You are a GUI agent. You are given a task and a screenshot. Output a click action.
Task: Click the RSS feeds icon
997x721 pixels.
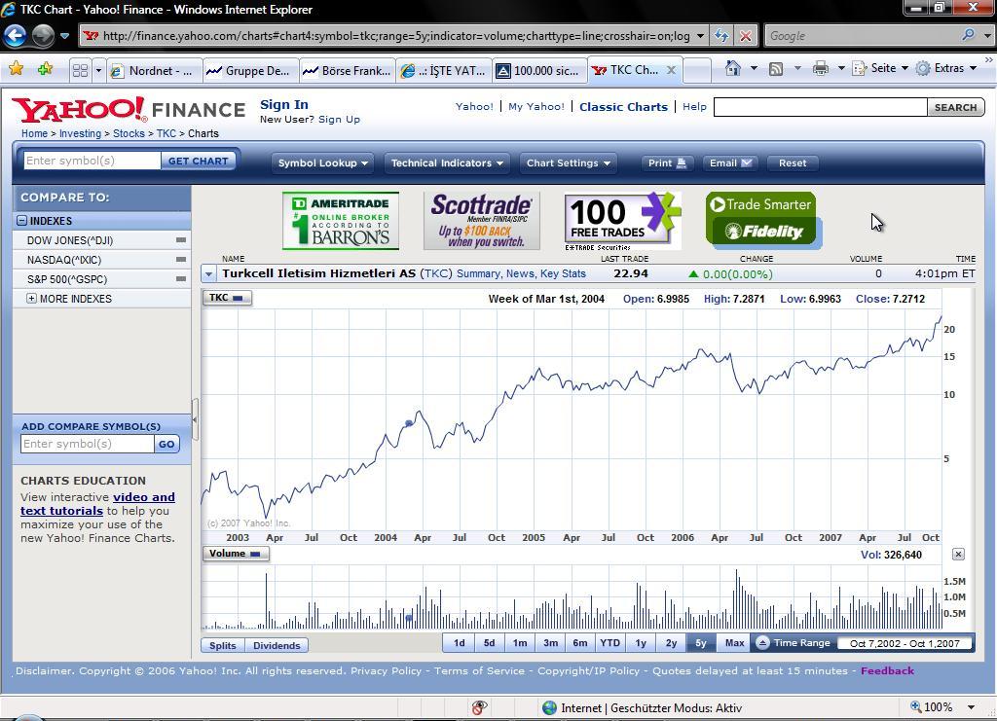[776, 69]
